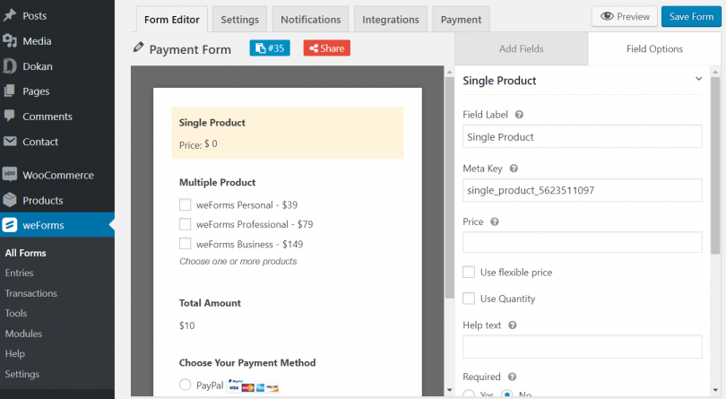The width and height of the screenshot is (726, 399).
Task: Click the Required help question icon
Action: tap(512, 377)
